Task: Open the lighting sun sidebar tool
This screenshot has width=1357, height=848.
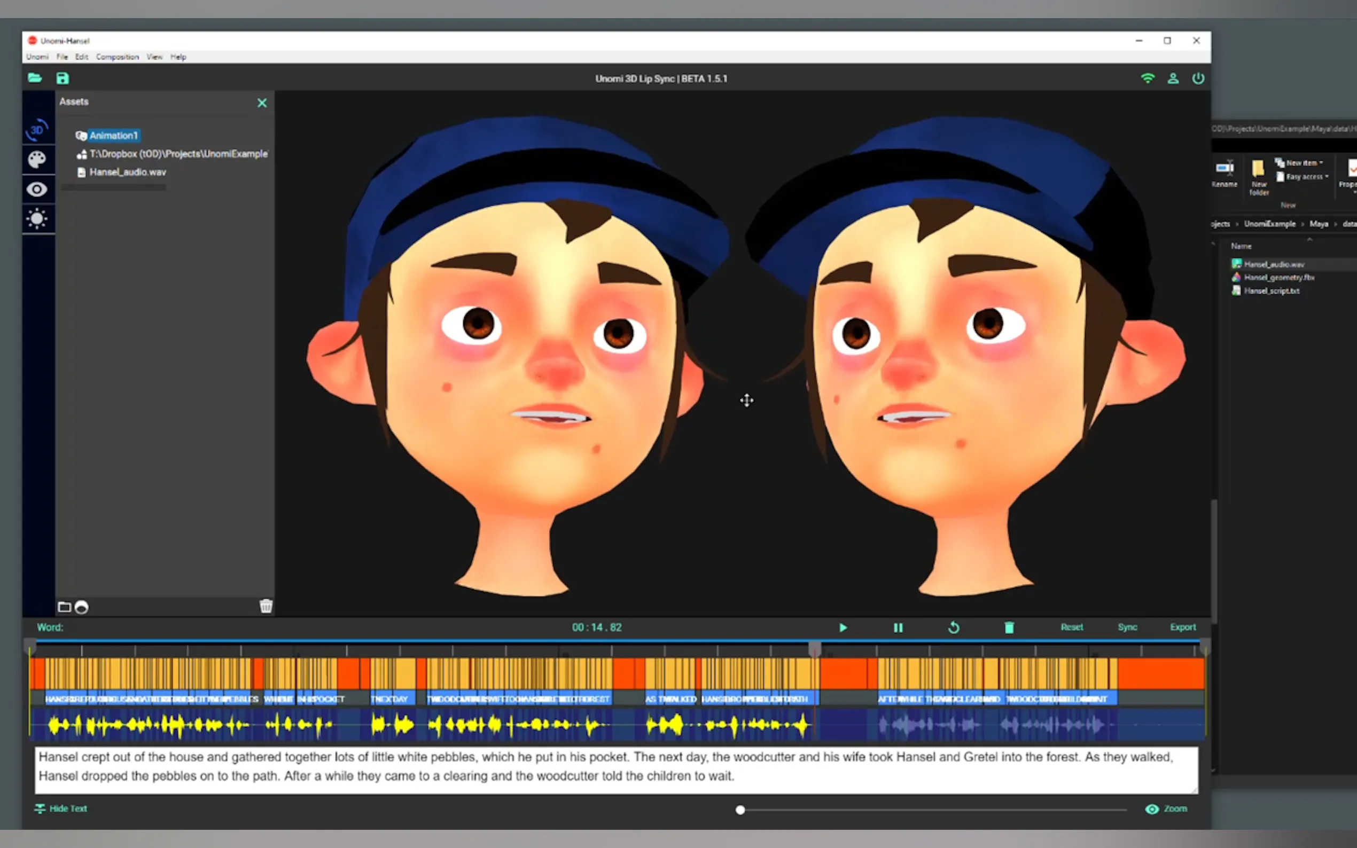Action: pos(37,219)
